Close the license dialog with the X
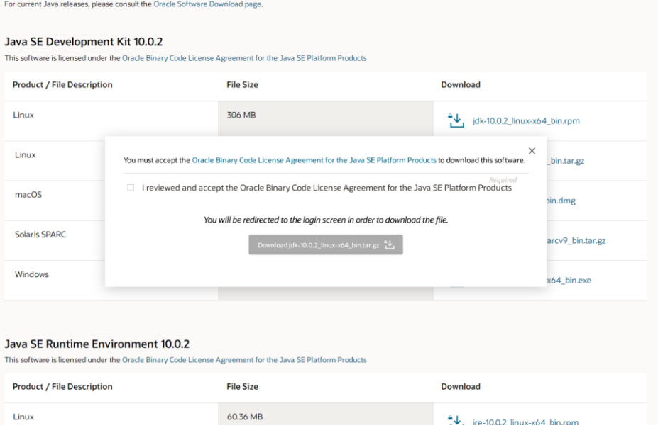This screenshot has height=428, width=658. click(x=532, y=151)
